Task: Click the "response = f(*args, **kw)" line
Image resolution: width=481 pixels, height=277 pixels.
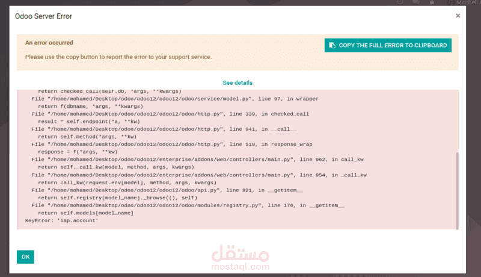Action: [78, 152]
